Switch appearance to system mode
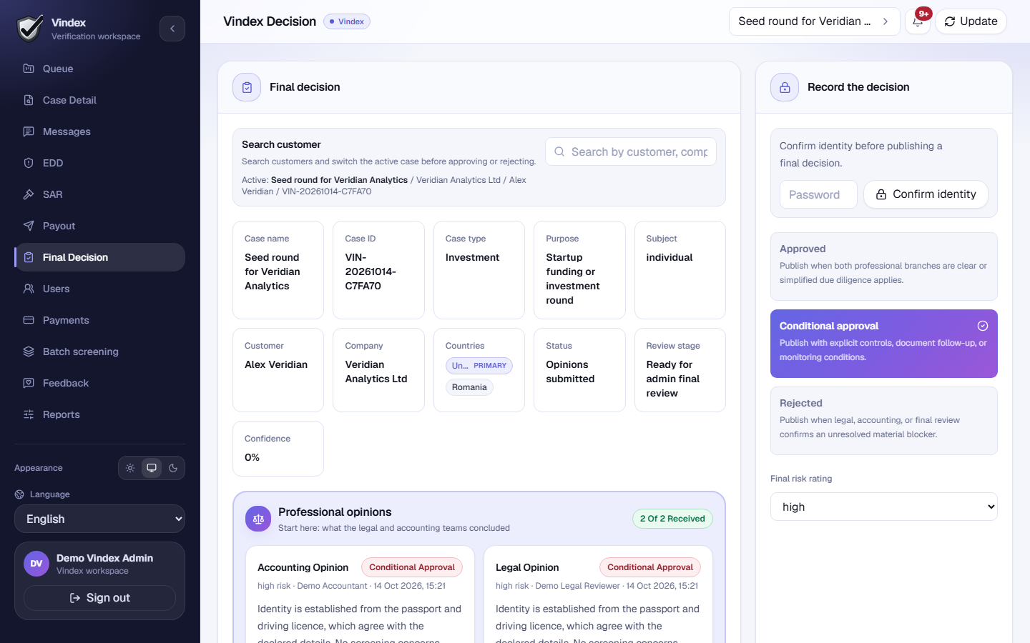 tap(152, 468)
